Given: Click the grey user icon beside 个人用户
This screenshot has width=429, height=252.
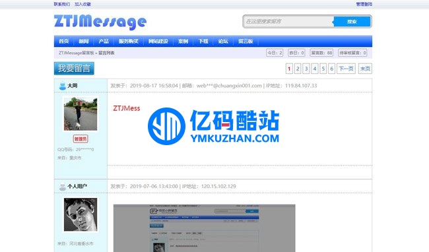Looking at the screenshot, I should coord(63,187).
